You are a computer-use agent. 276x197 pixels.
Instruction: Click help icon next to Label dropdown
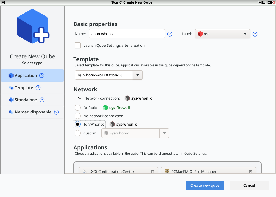pos(255,34)
